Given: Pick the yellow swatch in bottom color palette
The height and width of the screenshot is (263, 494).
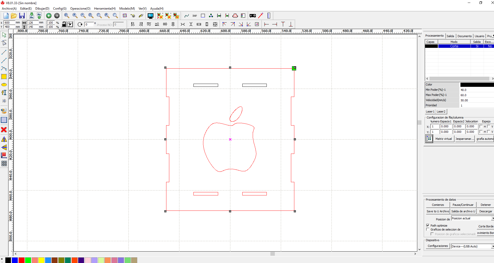Looking at the screenshot, I should click(41, 260).
